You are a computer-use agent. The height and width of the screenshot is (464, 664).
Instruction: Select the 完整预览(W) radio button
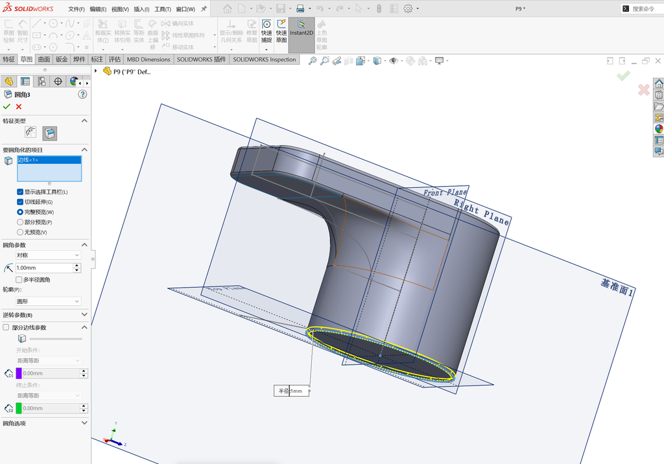click(x=20, y=212)
